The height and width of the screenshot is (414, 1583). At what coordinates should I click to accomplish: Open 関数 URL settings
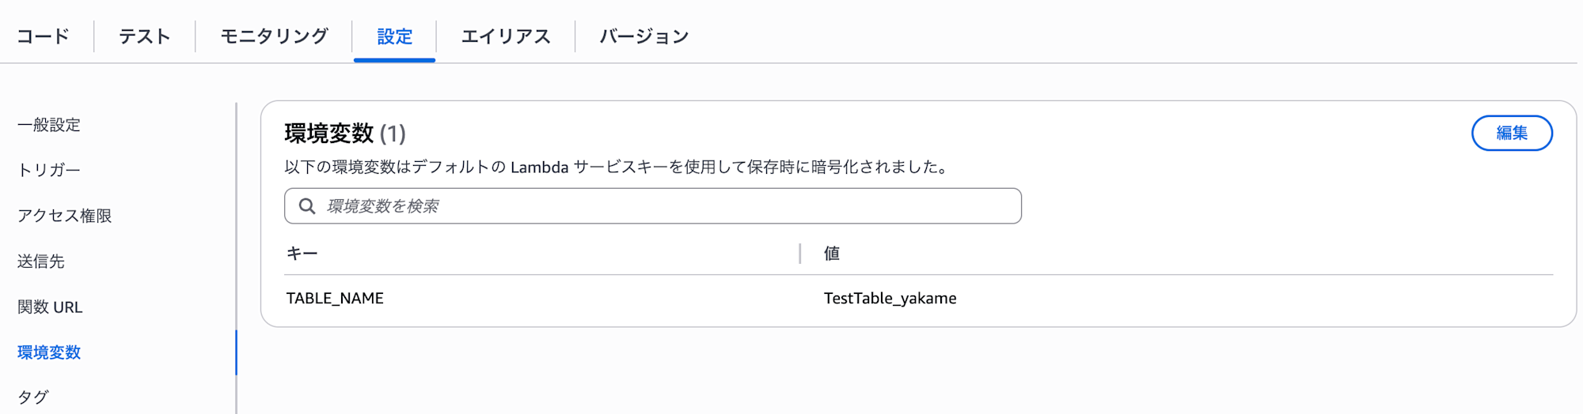pyautogui.click(x=50, y=307)
